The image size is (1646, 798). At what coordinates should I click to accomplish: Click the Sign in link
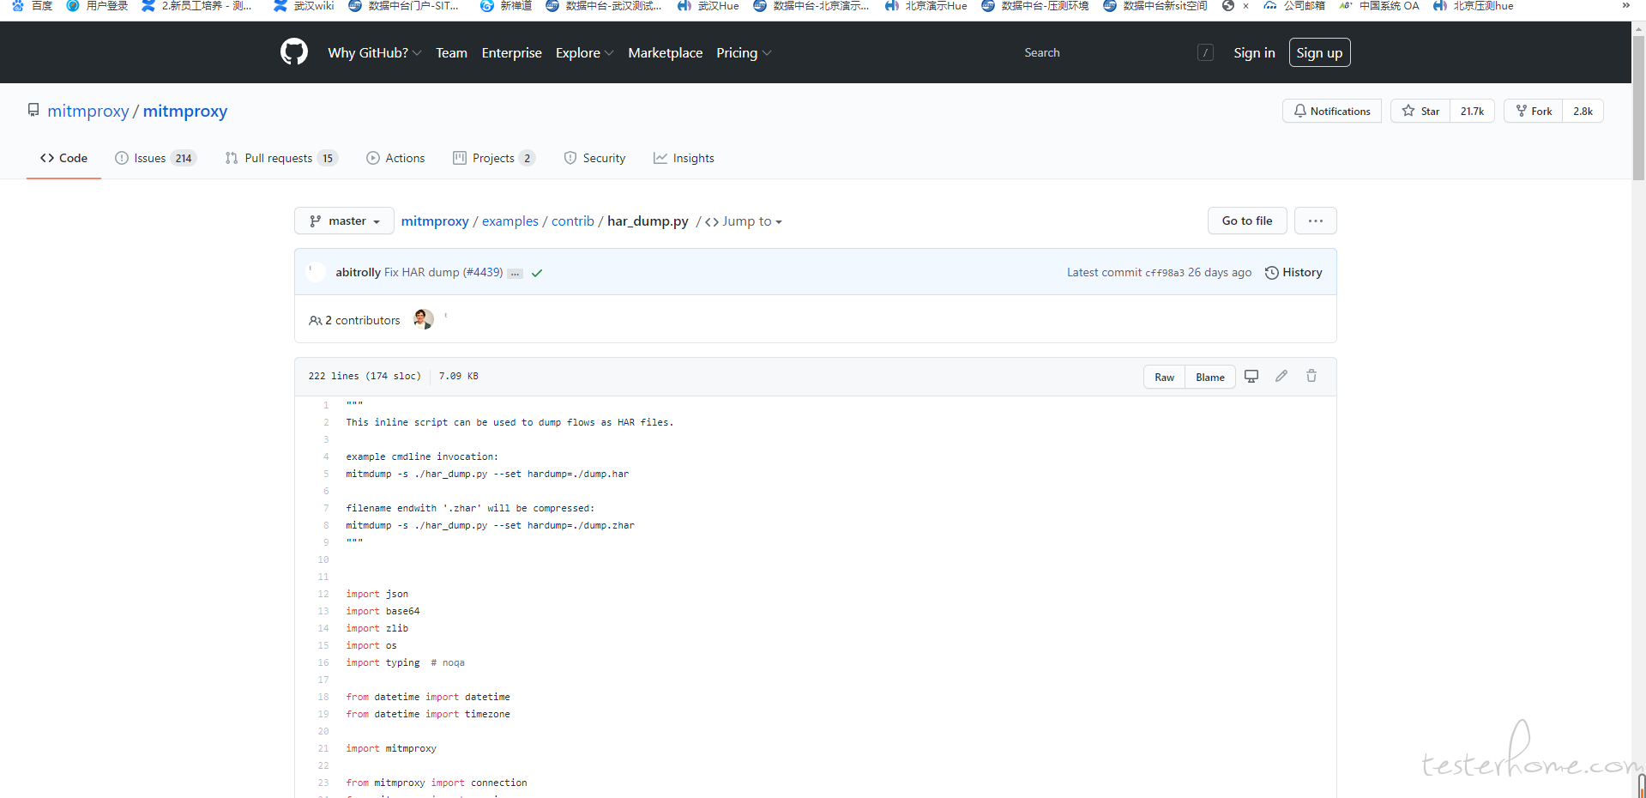[x=1254, y=52]
